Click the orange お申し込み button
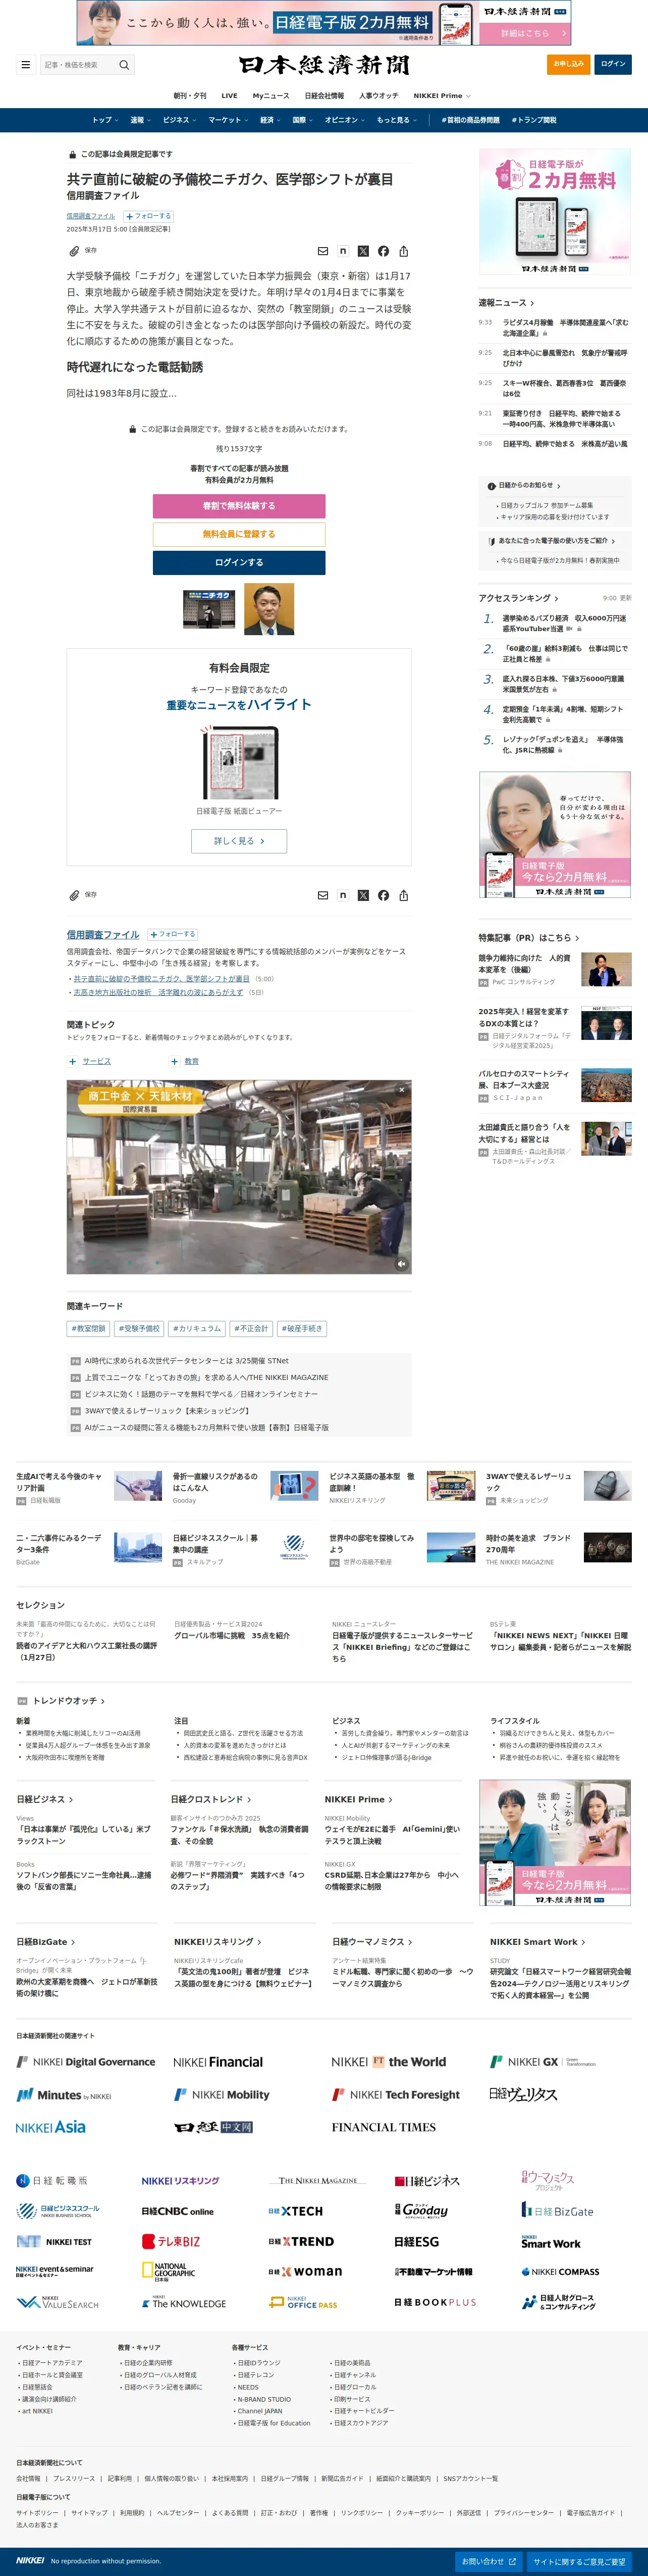The height and width of the screenshot is (2576, 648). [568, 64]
